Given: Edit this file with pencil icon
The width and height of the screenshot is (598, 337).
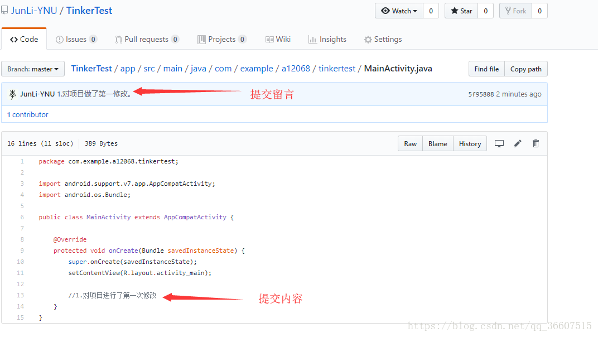Looking at the screenshot, I should point(517,143).
